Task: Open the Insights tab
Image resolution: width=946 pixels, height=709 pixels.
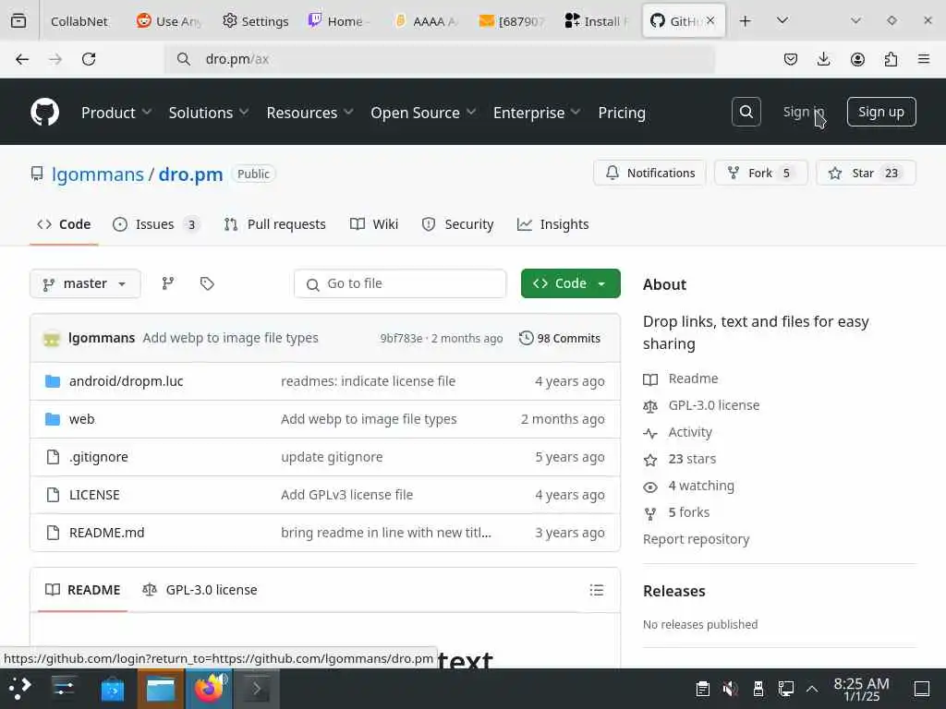Action: coord(552,224)
